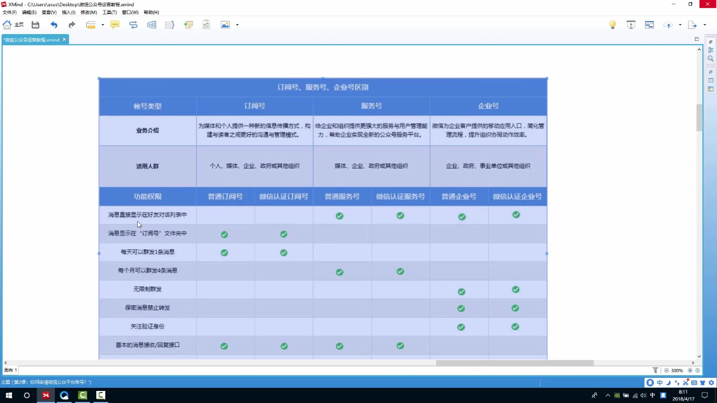The height and width of the screenshot is (403, 717).
Task: Redo the last undone edit
Action: (x=71, y=25)
